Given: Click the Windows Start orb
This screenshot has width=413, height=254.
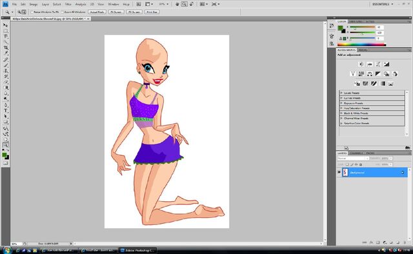Looking at the screenshot, I should tap(6, 250).
